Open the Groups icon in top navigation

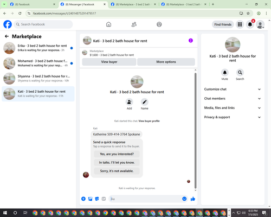159,24
